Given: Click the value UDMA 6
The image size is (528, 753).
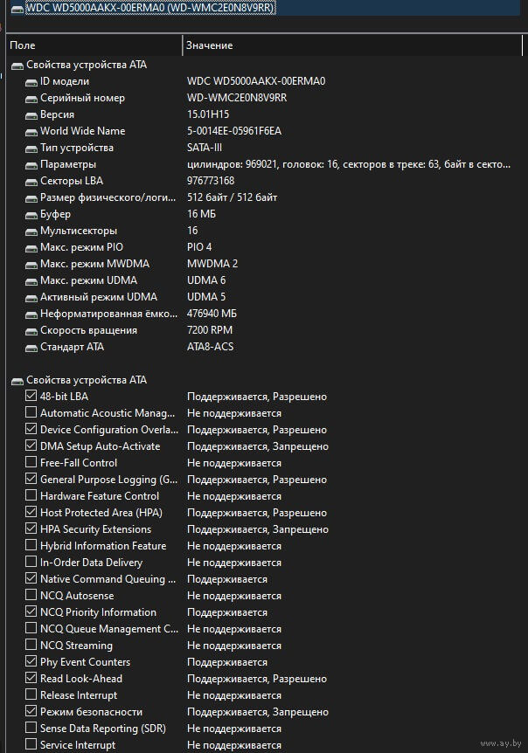Looking at the screenshot, I should 206,280.
